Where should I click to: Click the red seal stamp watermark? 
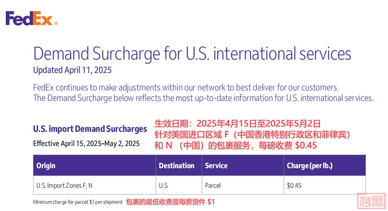[x=372, y=201]
